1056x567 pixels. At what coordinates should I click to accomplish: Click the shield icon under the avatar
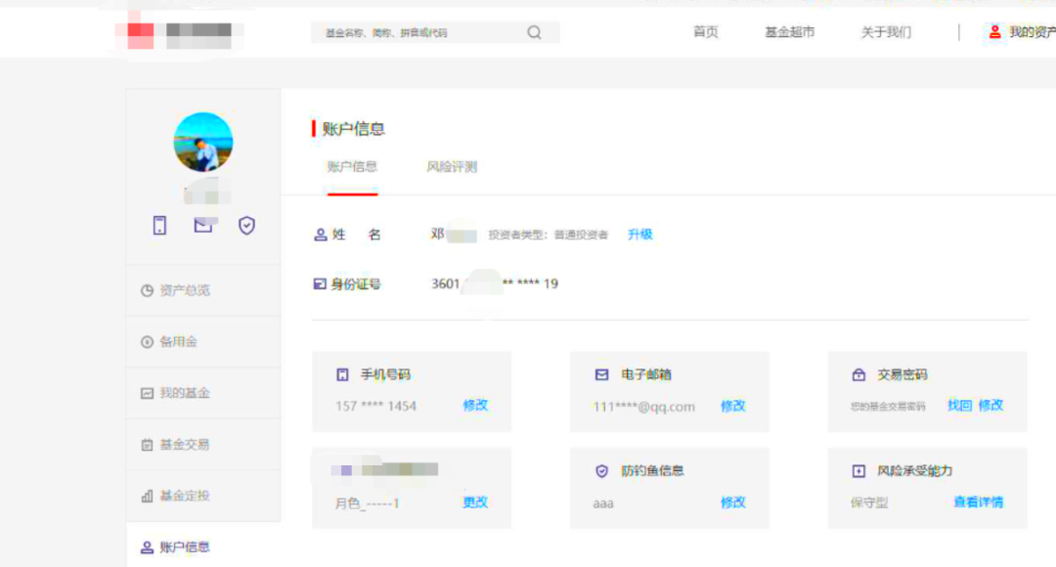tap(246, 226)
